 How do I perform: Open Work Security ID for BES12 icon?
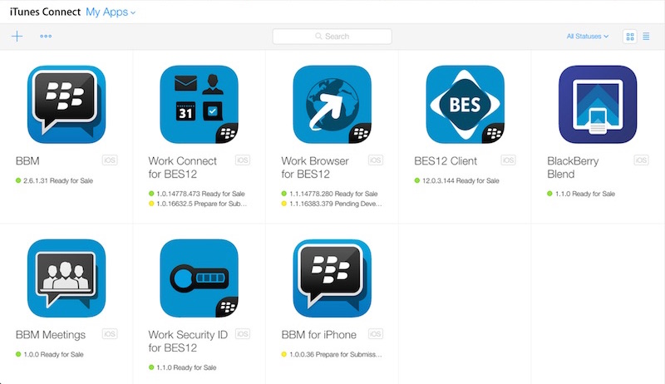199,278
